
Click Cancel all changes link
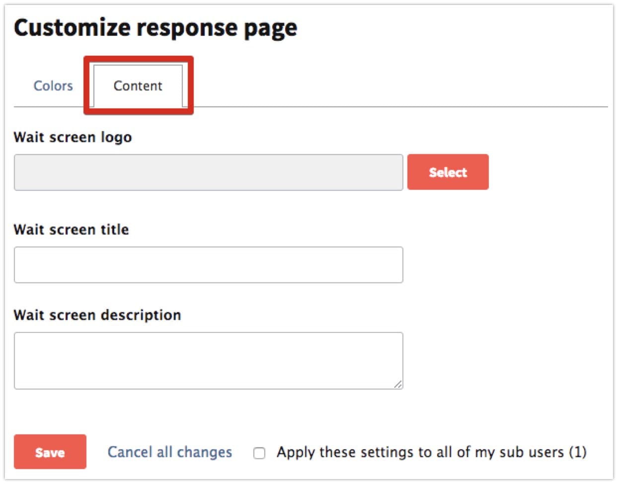(x=170, y=452)
